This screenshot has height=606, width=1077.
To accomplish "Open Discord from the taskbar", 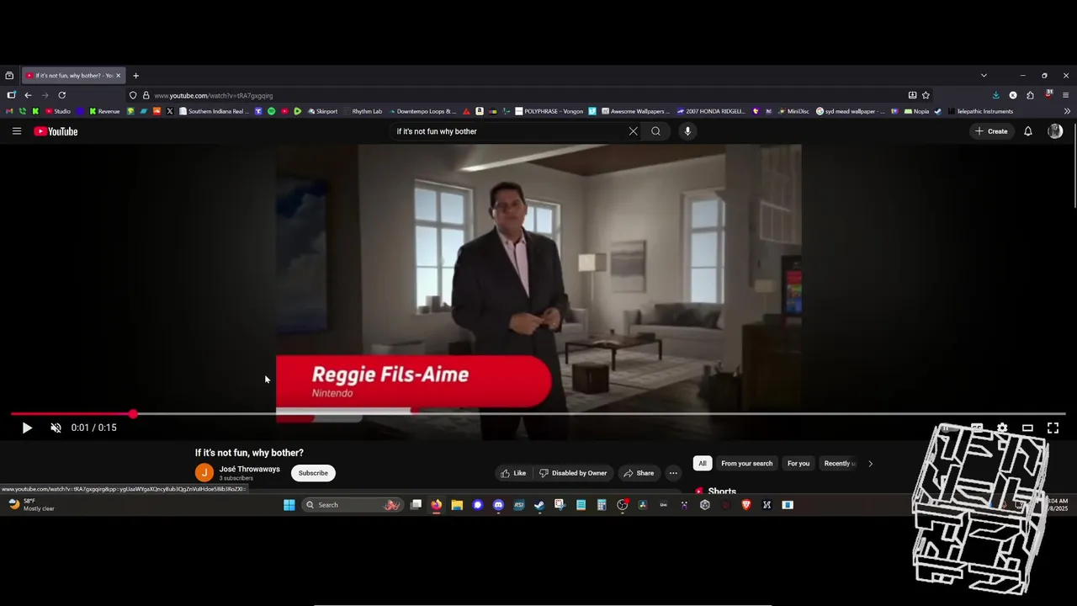I will pyautogui.click(x=498, y=505).
